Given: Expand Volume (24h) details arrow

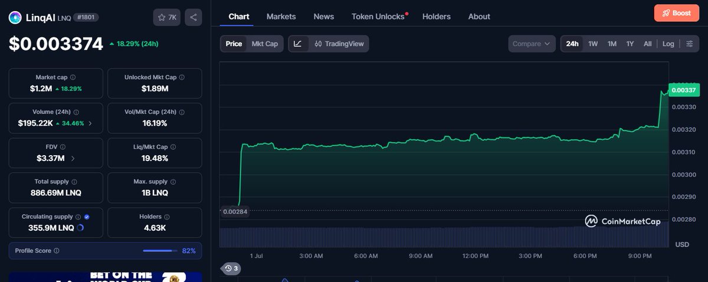Looking at the screenshot, I should pos(90,123).
